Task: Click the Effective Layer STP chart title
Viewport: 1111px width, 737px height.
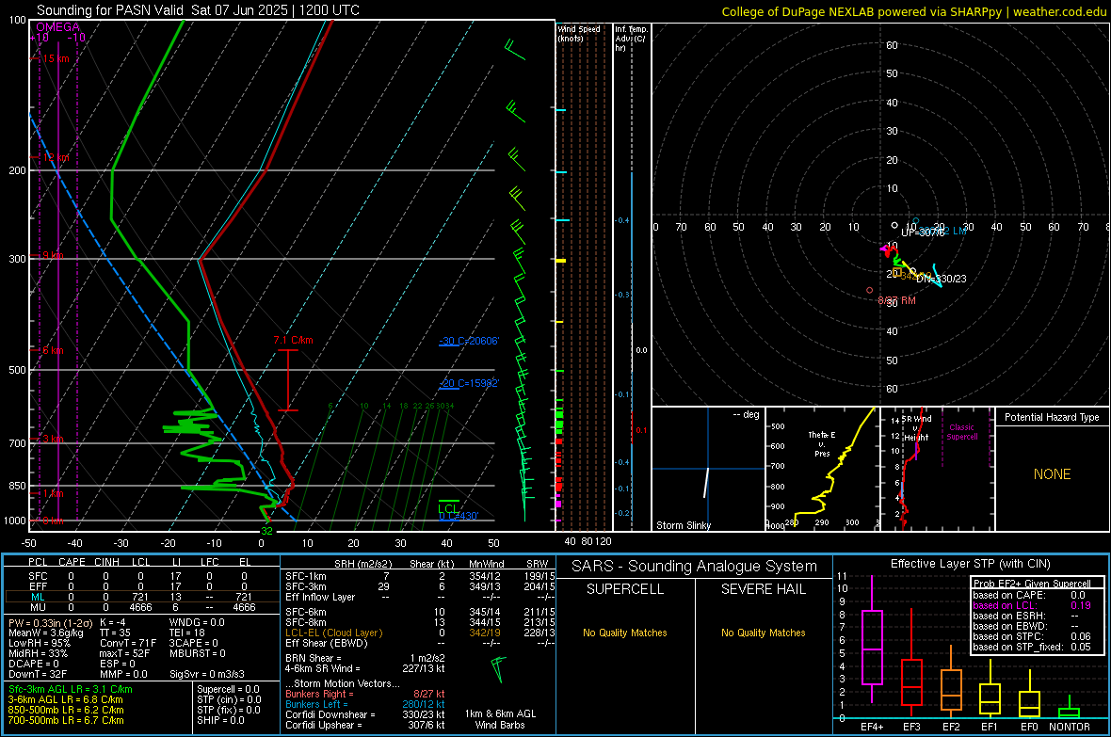Action: 970,564
